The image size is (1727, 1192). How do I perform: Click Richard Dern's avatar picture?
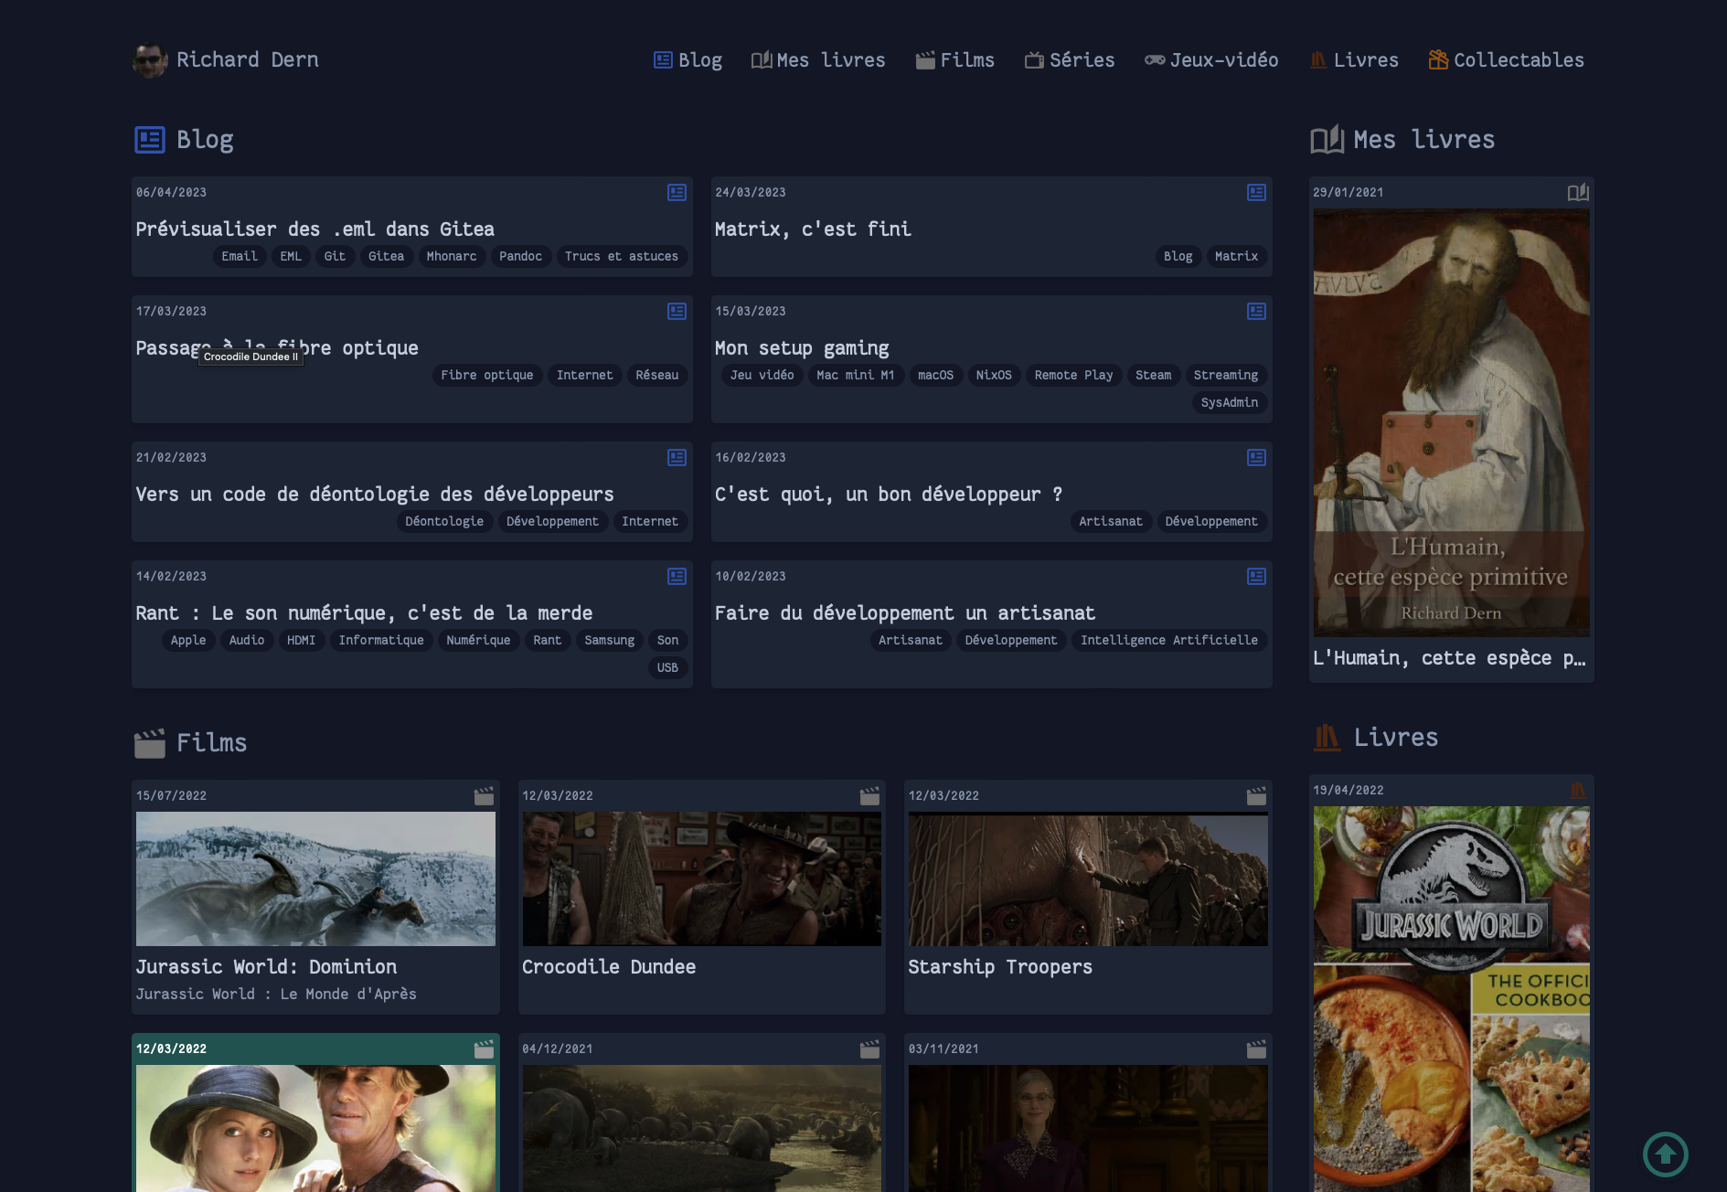coord(149,60)
